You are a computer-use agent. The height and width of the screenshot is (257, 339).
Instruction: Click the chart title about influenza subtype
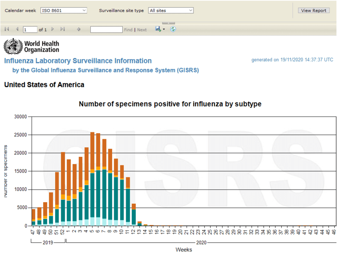click(x=170, y=104)
